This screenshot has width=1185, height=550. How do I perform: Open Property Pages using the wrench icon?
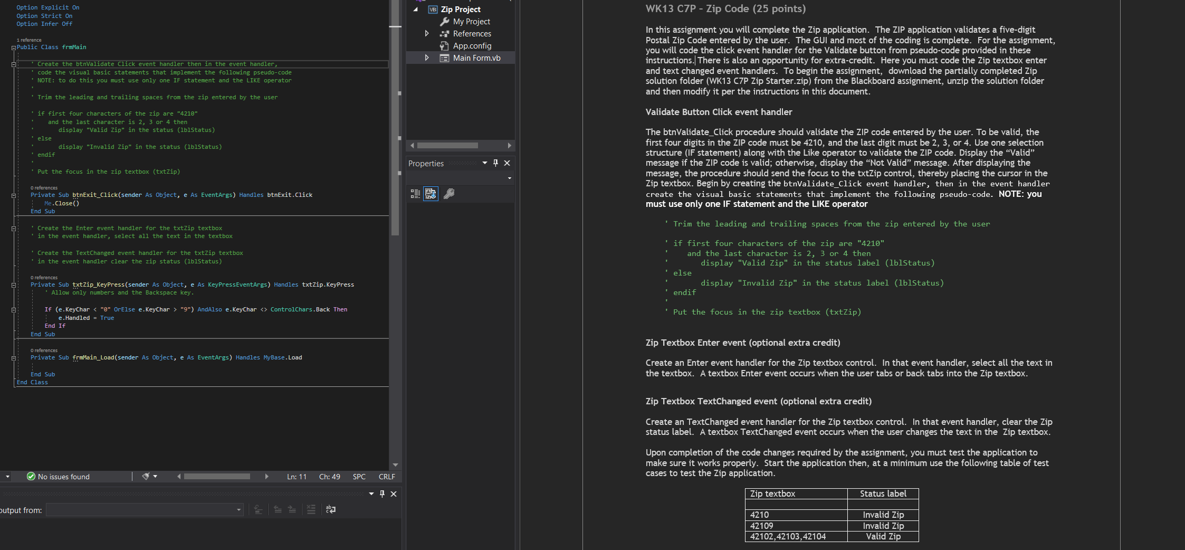coord(449,193)
